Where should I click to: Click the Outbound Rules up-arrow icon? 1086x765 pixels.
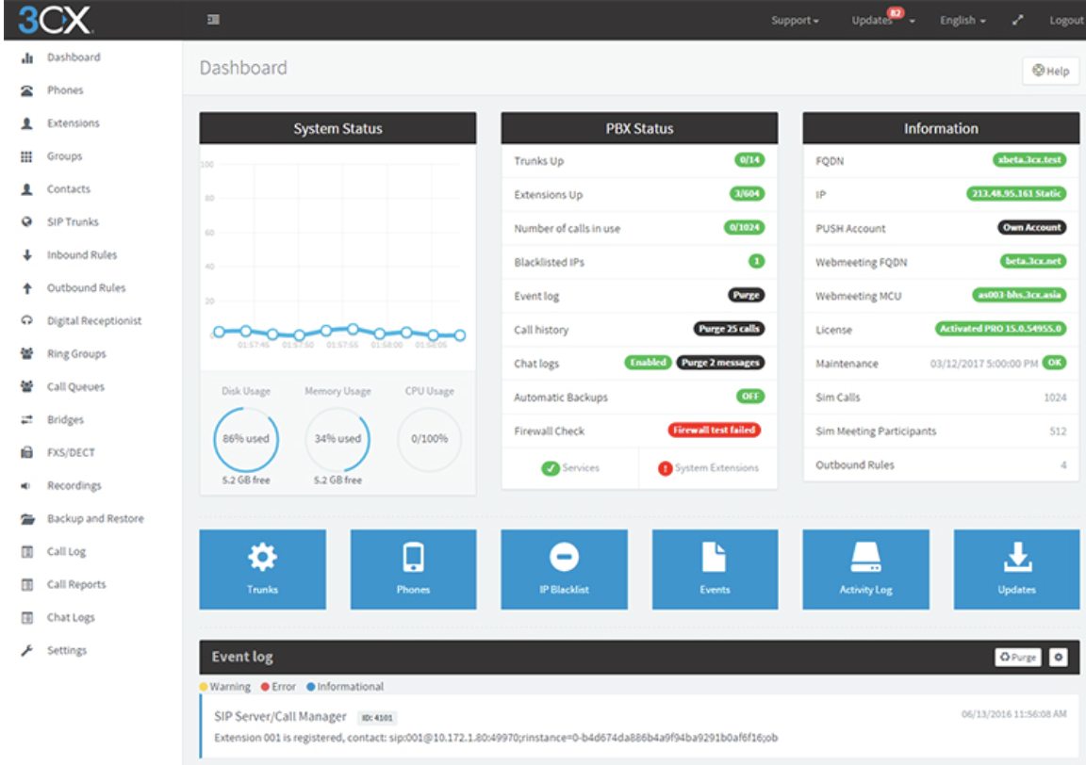coord(27,288)
